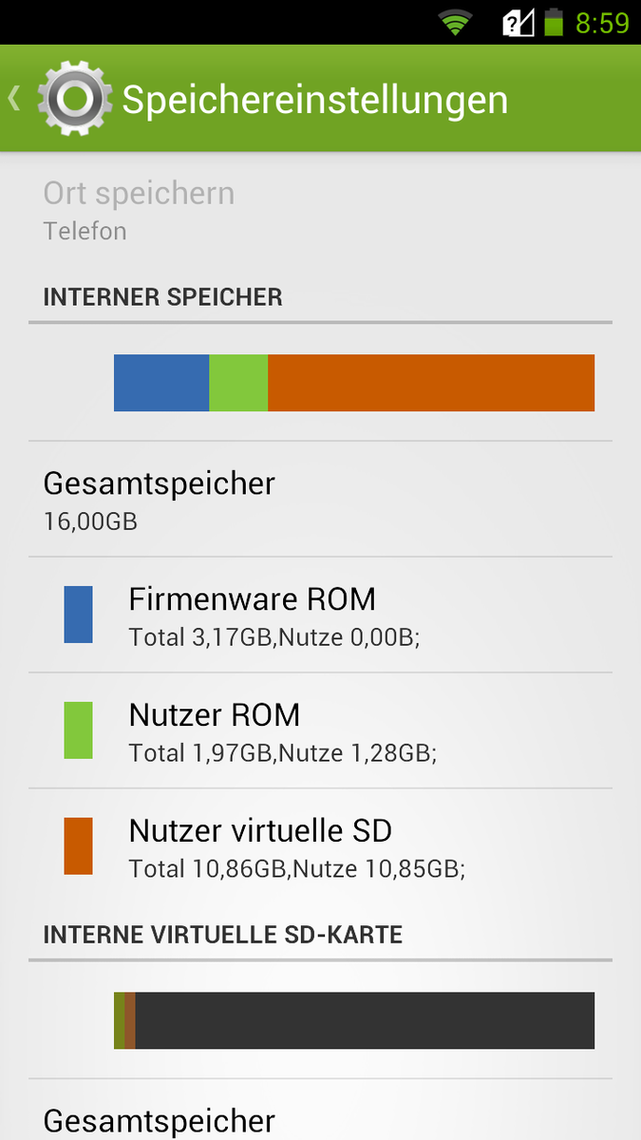
Task: Tap the back chevron arrow
Action: 14,99
